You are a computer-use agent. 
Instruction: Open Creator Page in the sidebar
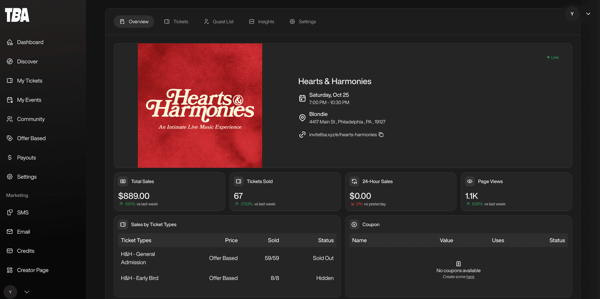28,270
